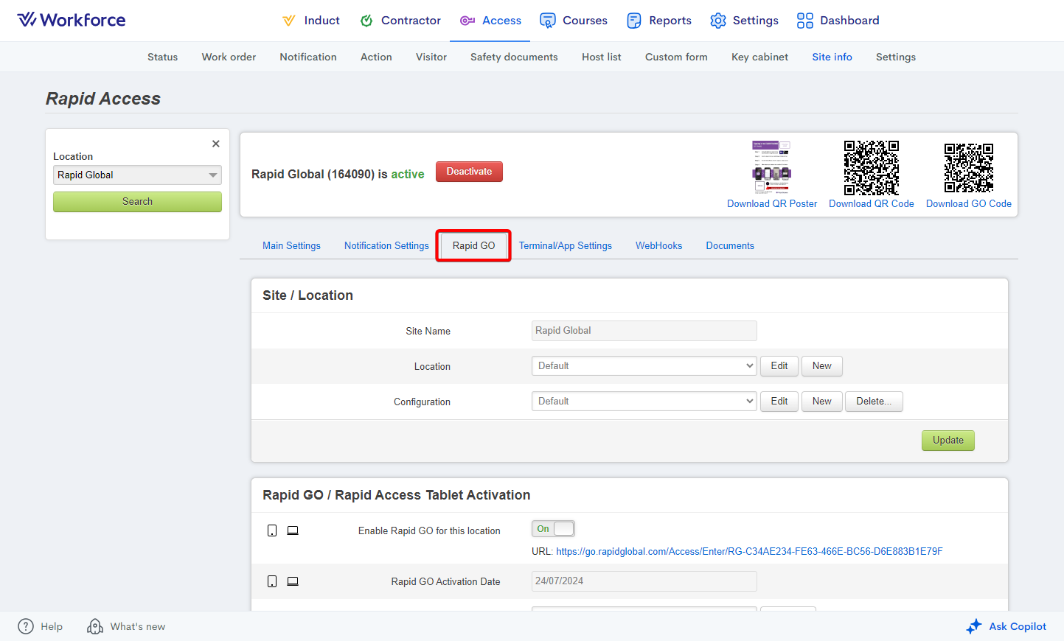Open the Host list submenu item

coord(602,57)
